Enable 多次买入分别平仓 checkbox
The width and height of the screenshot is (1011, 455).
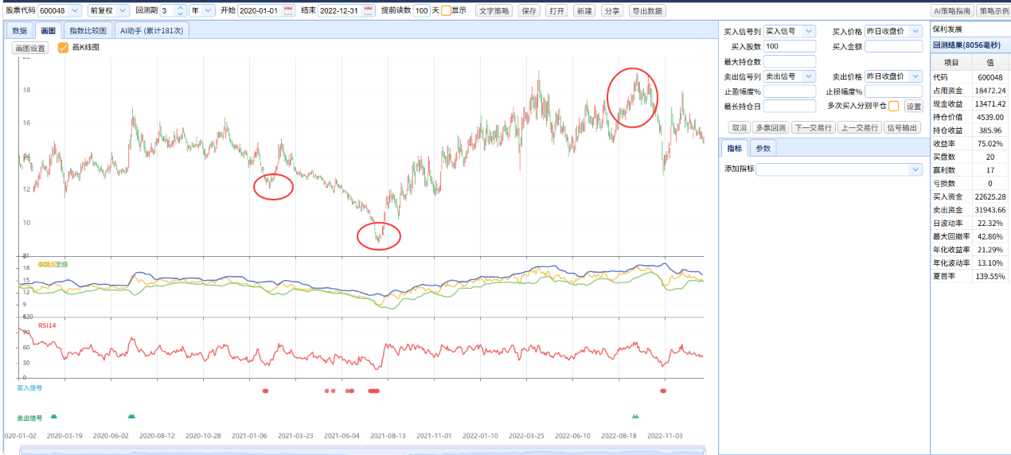(x=894, y=106)
